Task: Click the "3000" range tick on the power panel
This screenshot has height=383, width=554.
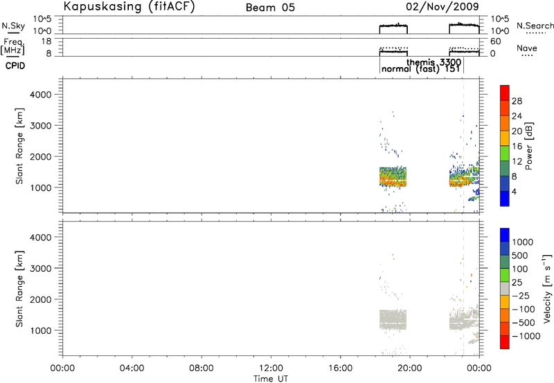Action: (x=41, y=126)
